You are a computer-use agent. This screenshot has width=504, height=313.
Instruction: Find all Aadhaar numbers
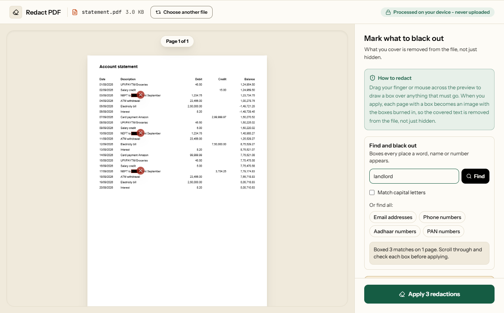395,231
